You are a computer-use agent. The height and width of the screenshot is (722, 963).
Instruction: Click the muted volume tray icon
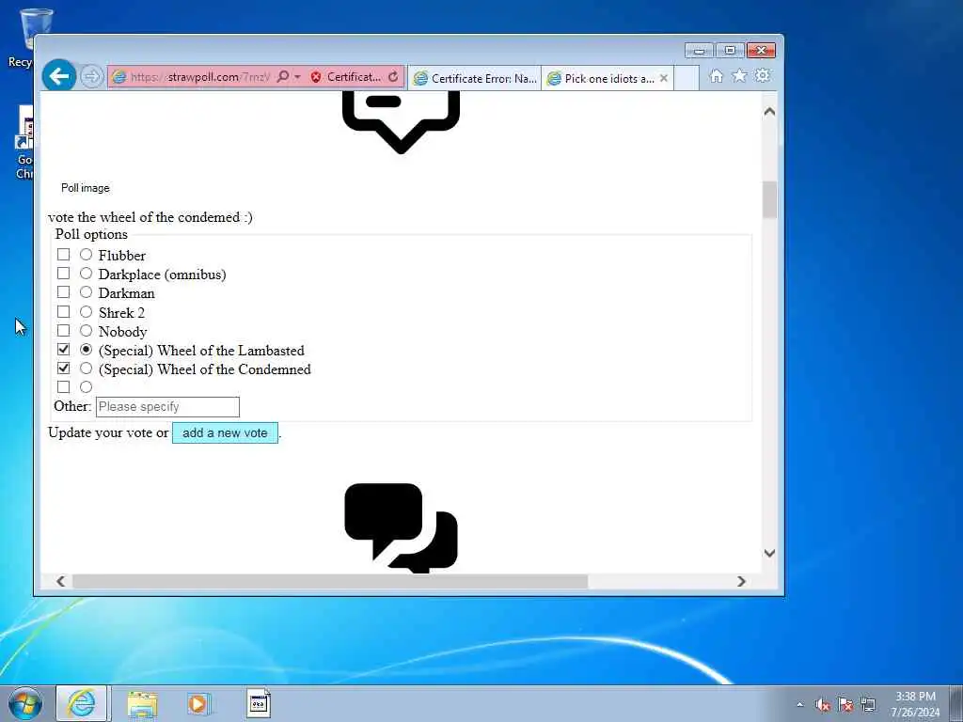822,705
